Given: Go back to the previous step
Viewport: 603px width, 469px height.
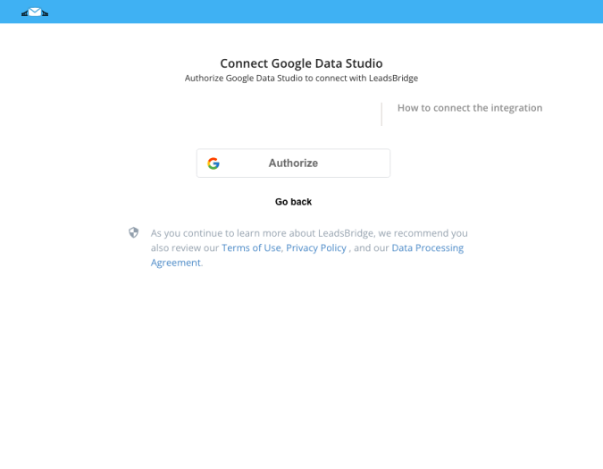Looking at the screenshot, I should coord(293,202).
